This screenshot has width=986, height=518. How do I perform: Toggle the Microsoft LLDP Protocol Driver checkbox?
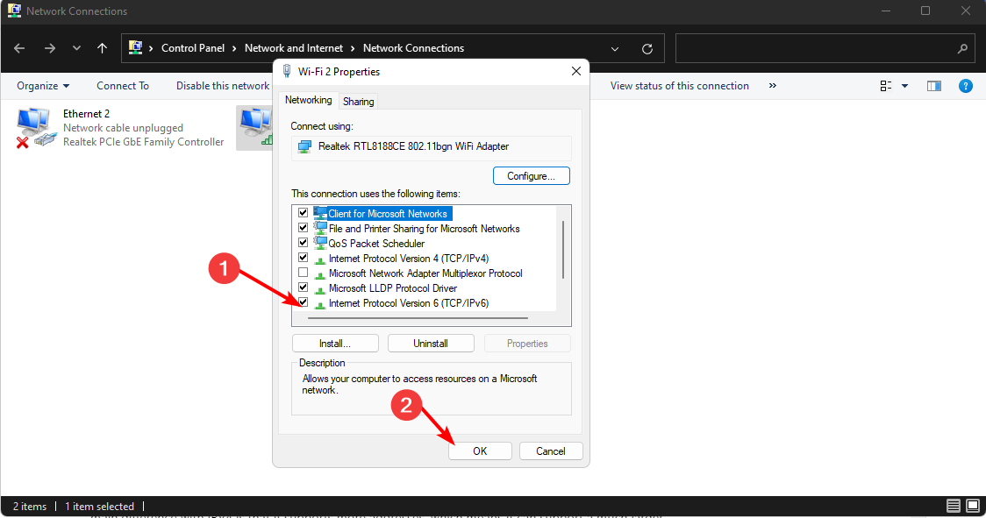(304, 287)
